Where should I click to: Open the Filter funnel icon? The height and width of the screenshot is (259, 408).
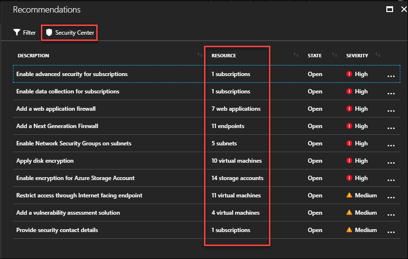click(x=17, y=32)
